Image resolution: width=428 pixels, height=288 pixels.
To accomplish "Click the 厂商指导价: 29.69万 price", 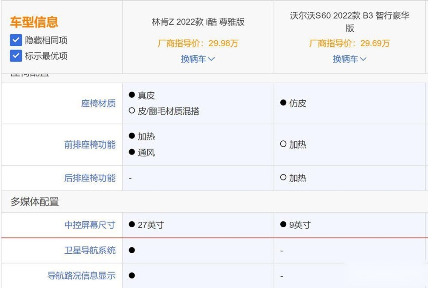I will (x=350, y=43).
